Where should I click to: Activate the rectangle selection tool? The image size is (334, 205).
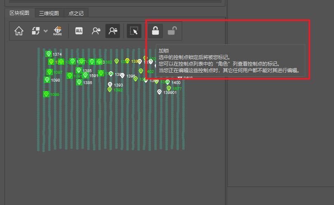coord(134,31)
